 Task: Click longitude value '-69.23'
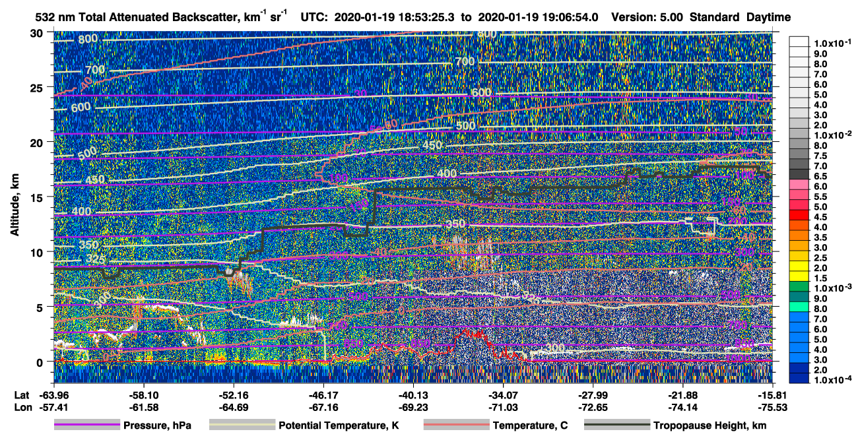point(413,407)
